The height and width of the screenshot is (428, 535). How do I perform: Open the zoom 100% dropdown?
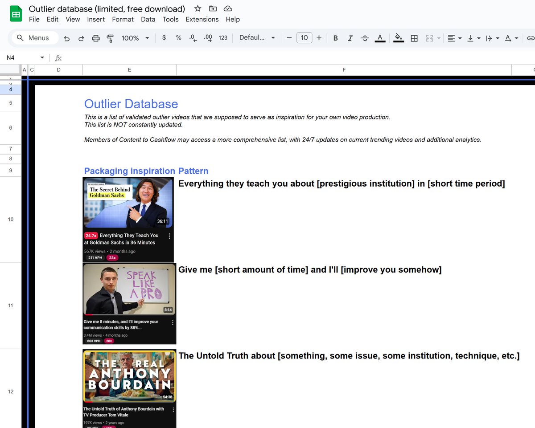coord(135,38)
